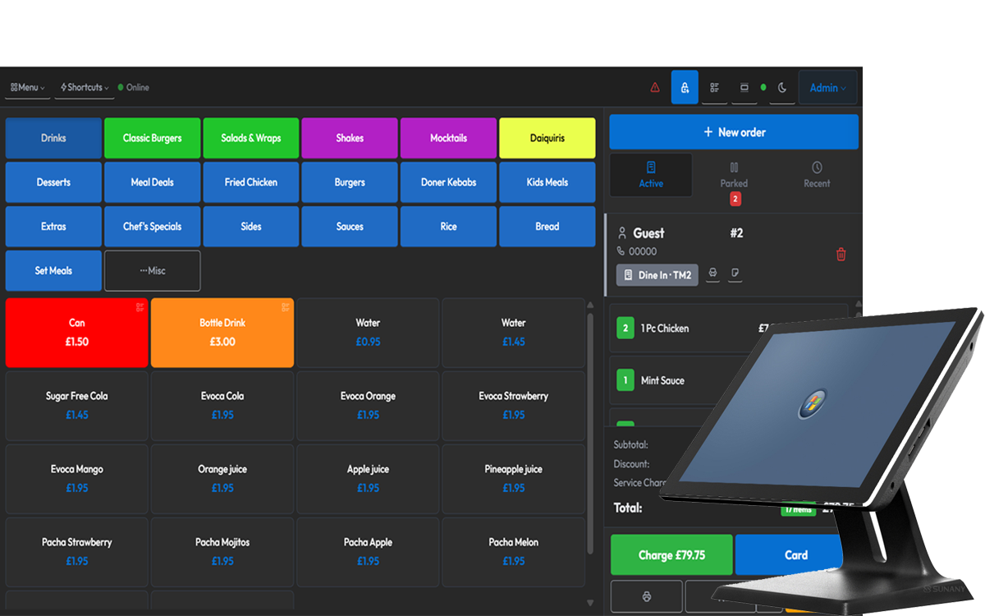The height and width of the screenshot is (616, 985).
Task: Add Water priced £1.45
Action: [513, 333]
